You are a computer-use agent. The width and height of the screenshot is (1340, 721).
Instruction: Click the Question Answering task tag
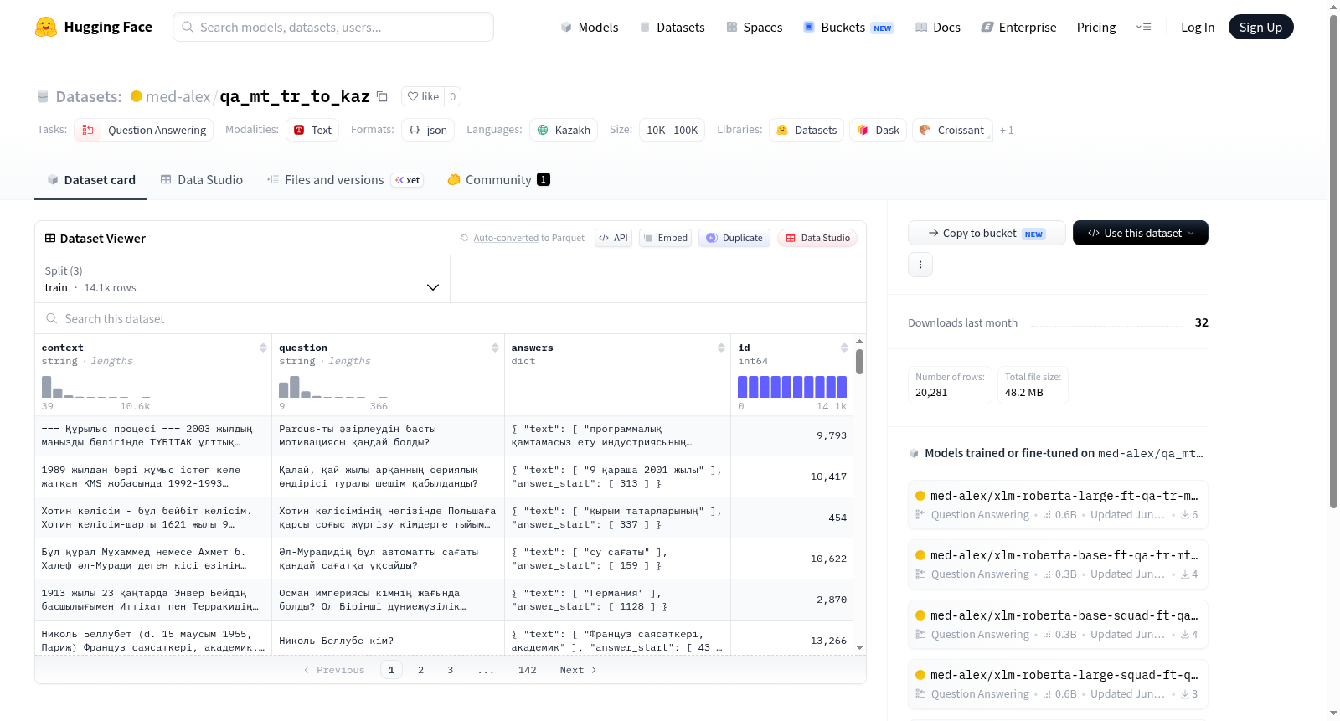pos(144,130)
